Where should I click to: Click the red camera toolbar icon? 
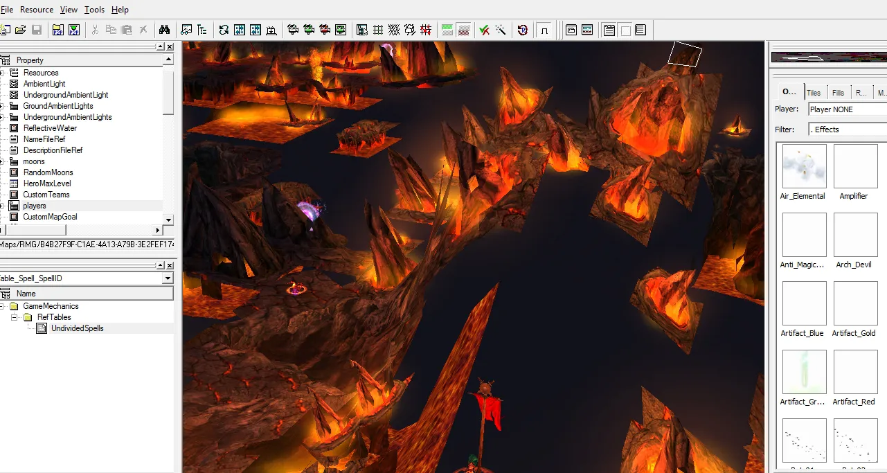pos(325,30)
